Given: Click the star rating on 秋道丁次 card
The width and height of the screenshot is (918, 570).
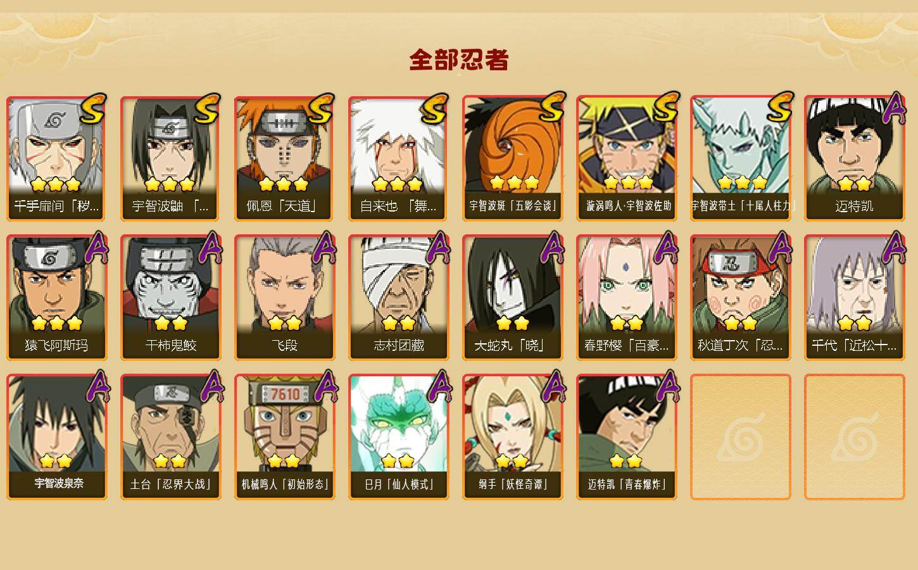Looking at the screenshot, I should [740, 324].
